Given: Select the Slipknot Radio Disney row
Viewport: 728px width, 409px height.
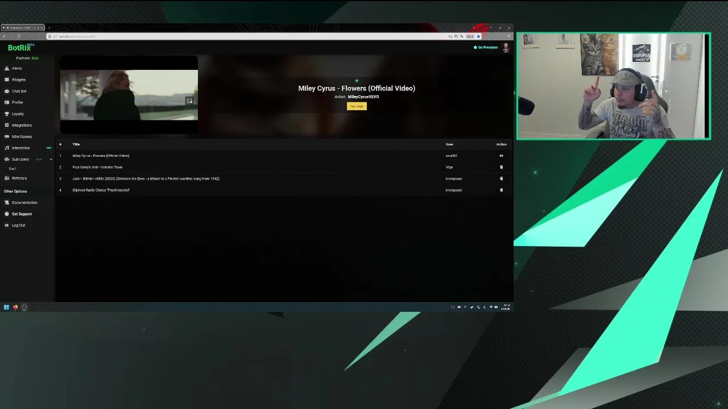Looking at the screenshot, I should 284,190.
